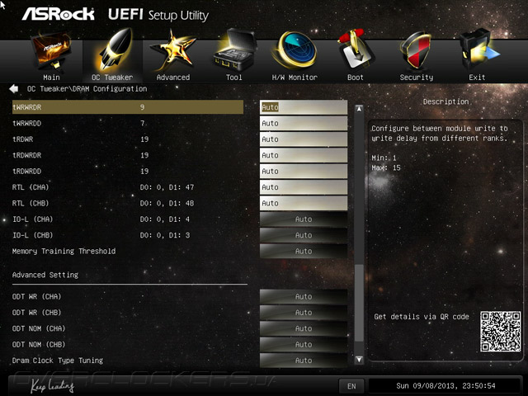Select the RTL (CHA) row label
The image size is (528, 396).
(x=31, y=187)
